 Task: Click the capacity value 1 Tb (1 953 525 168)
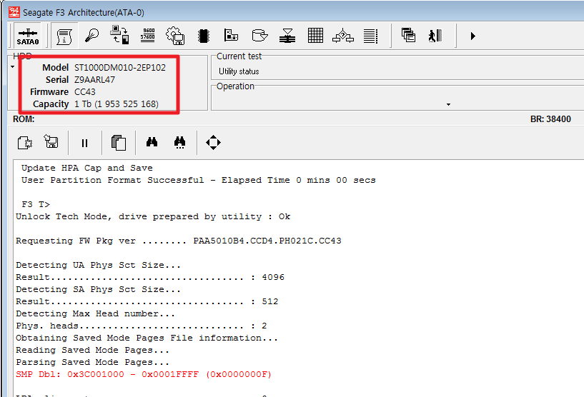pos(117,104)
